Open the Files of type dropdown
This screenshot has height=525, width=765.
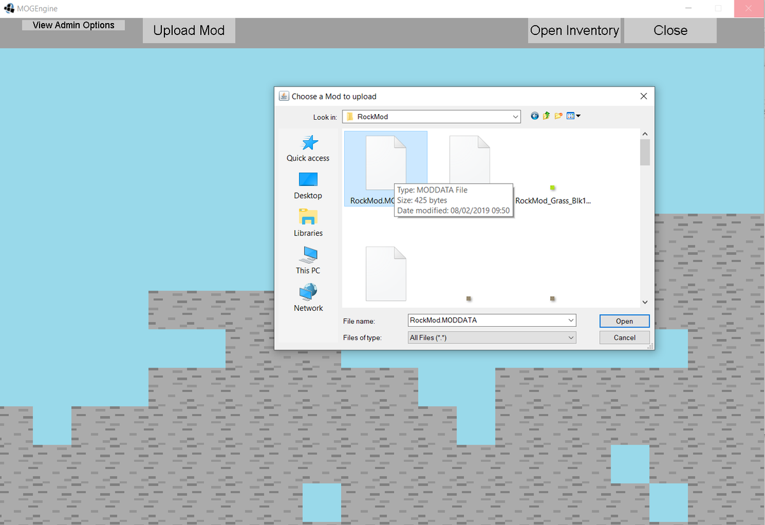(492, 338)
